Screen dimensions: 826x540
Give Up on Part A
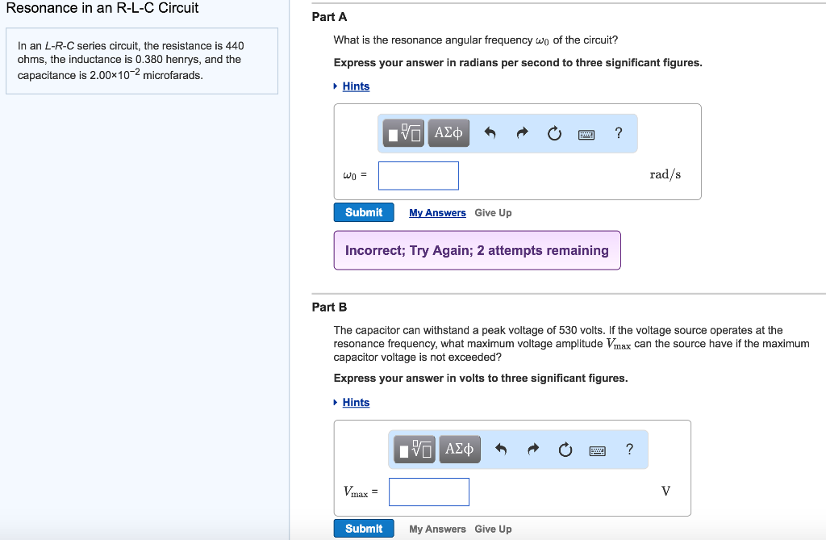click(x=493, y=212)
